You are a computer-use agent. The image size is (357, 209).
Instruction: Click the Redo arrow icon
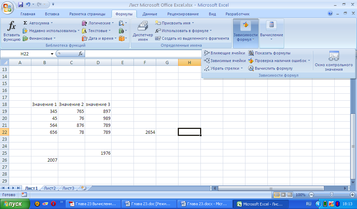pyautogui.click(x=39, y=4)
